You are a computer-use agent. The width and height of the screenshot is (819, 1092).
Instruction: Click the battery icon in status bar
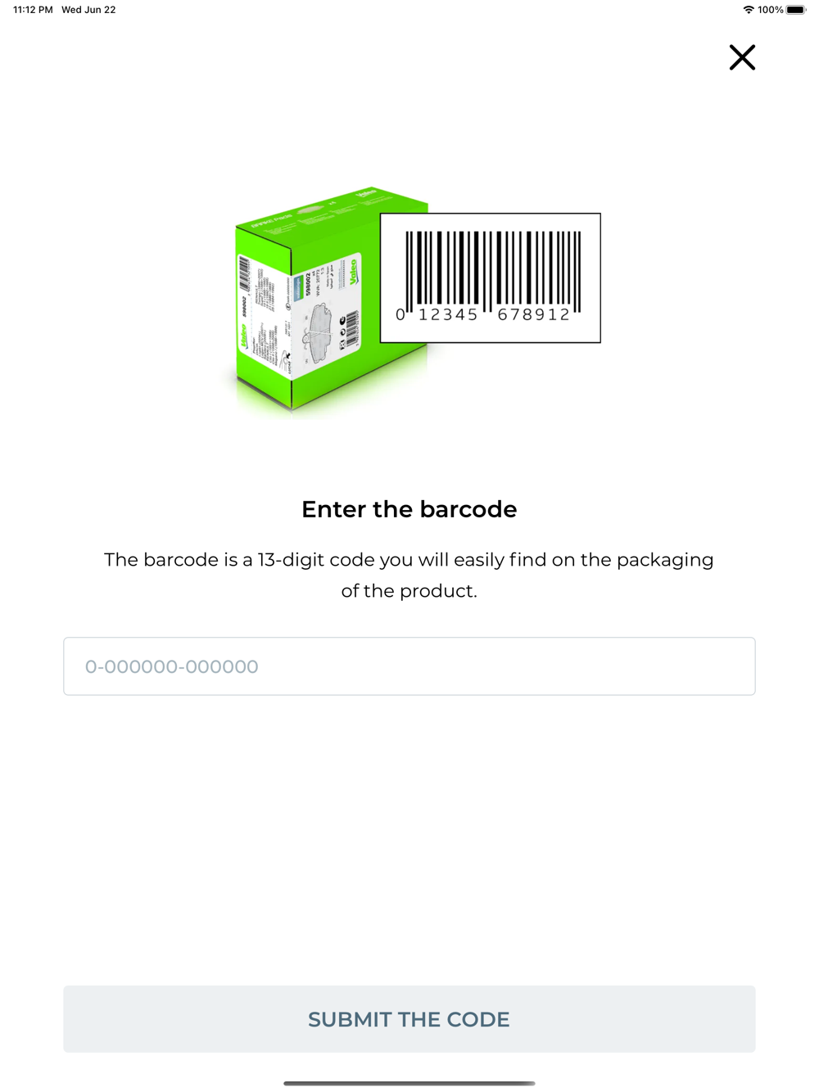click(x=796, y=10)
